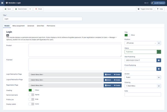Viewport: 167px width, 112px height.
Task: Select a Login Redirection Page menu item
Action: click(x=108, y=74)
